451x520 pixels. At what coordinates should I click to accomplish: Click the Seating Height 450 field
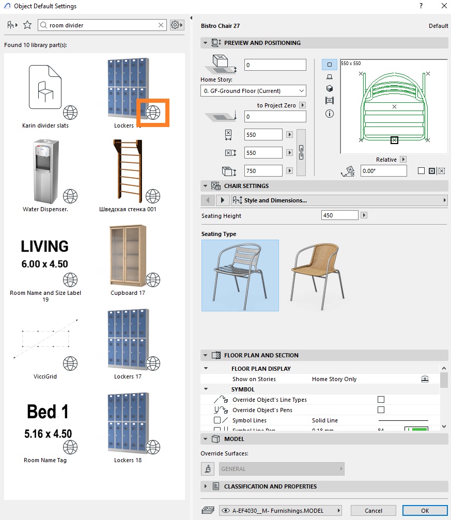point(340,215)
